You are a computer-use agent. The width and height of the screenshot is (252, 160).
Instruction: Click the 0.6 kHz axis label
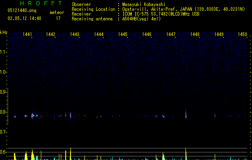click(x=3, y=152)
